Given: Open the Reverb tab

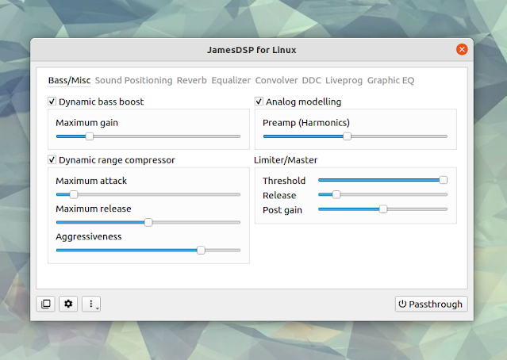Looking at the screenshot, I should click(x=192, y=80).
